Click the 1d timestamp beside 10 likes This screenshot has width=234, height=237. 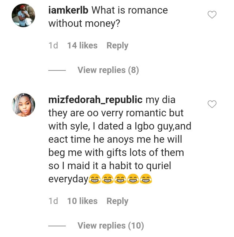[x=53, y=201]
